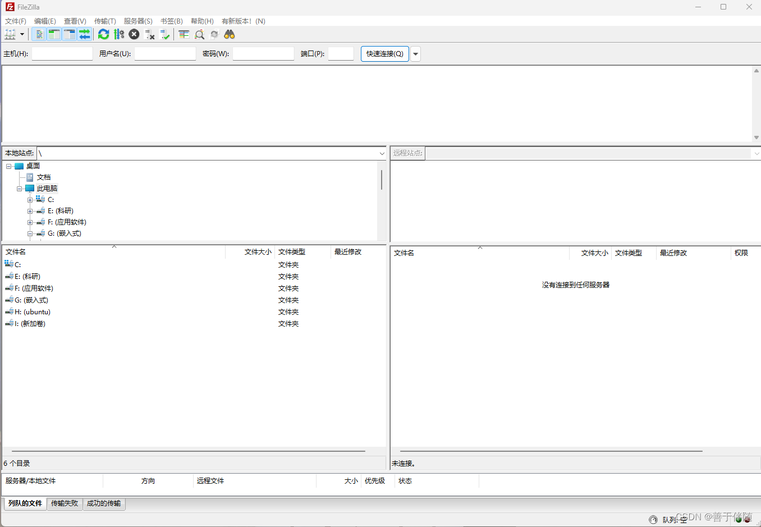Open the 服务器(S) menu

pyautogui.click(x=138, y=21)
